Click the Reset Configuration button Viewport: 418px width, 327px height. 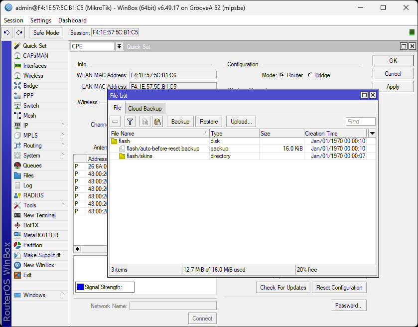339,288
